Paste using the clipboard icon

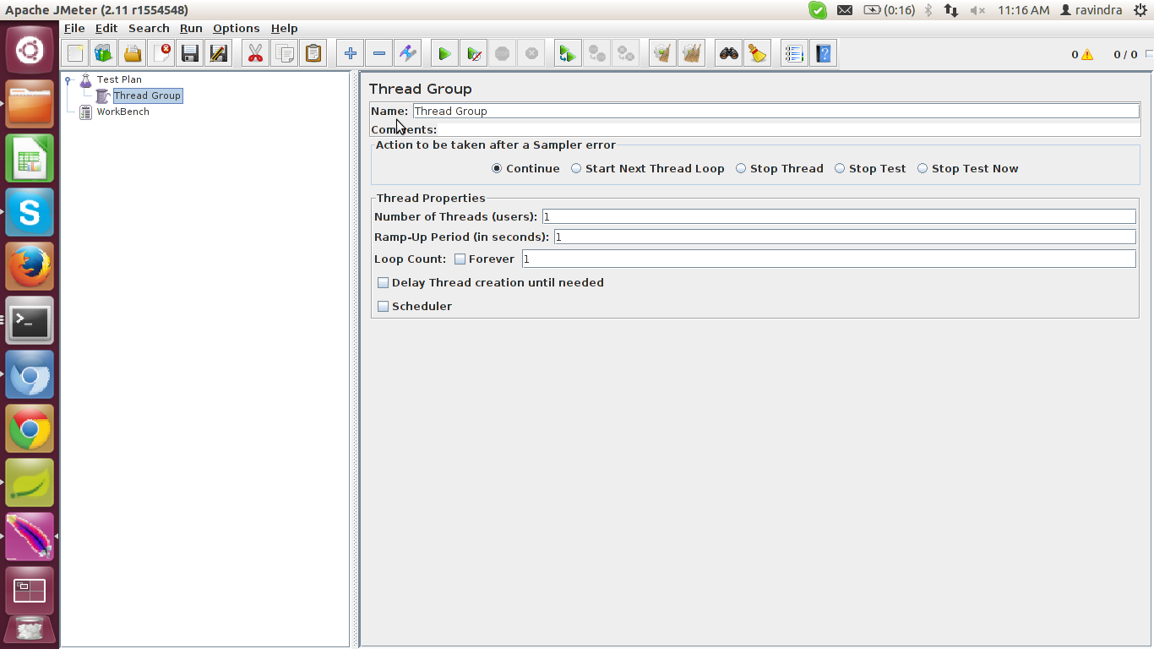313,54
